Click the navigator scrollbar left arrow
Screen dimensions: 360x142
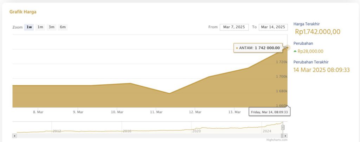[x=14, y=136]
